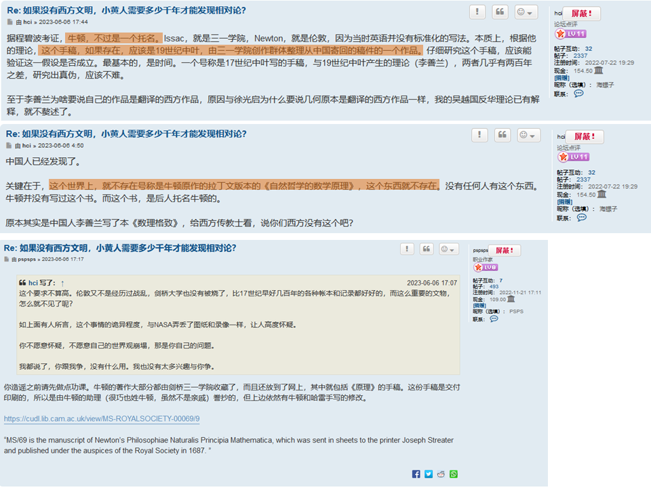Open post count 2337 beside 17:44 post
Screen dimensions: 651x488
tap(580, 56)
